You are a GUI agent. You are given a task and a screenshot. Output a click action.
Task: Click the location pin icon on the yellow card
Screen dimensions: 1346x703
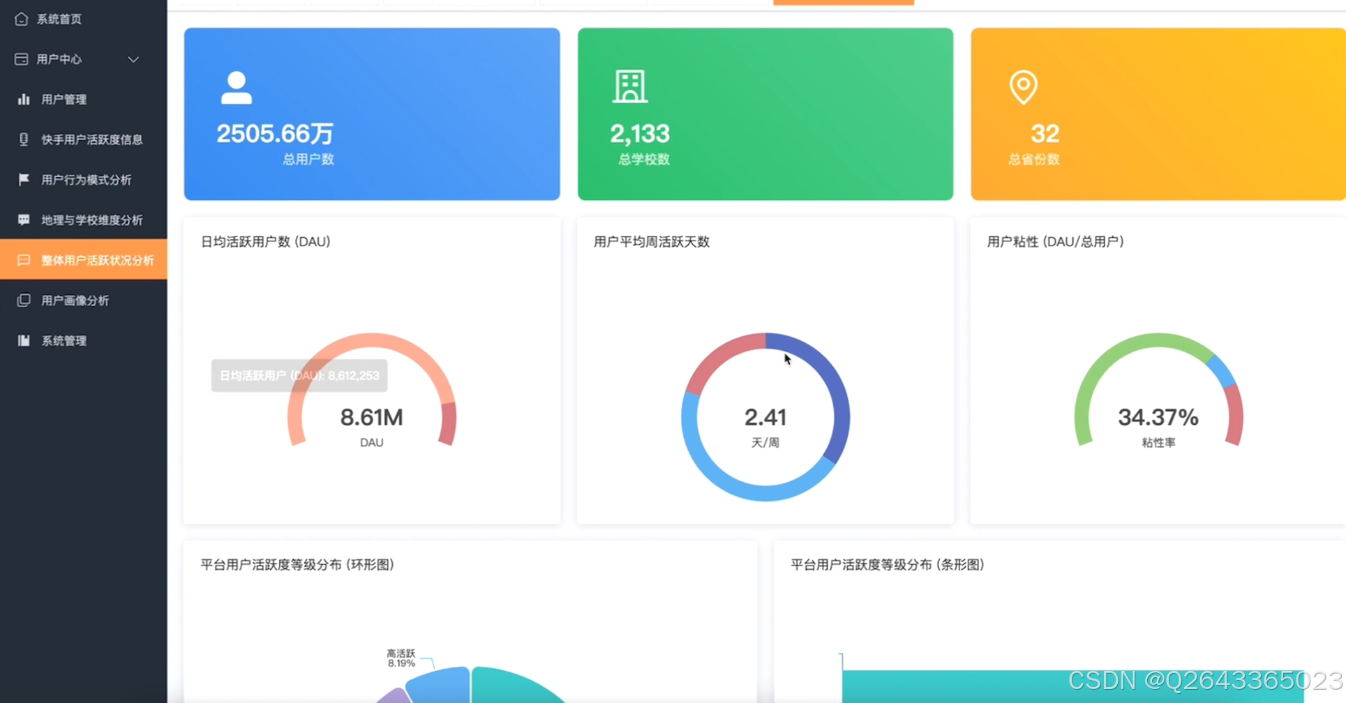pyautogui.click(x=1024, y=87)
